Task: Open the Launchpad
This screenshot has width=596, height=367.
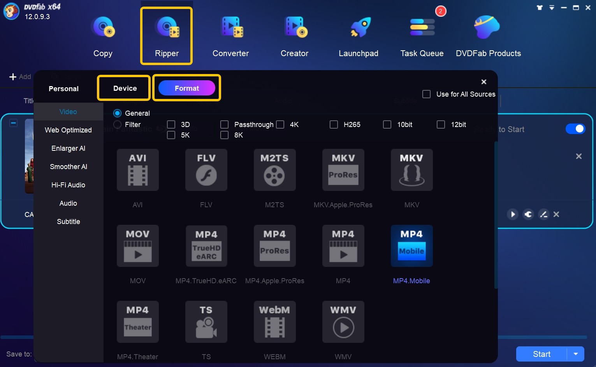Action: click(x=359, y=37)
